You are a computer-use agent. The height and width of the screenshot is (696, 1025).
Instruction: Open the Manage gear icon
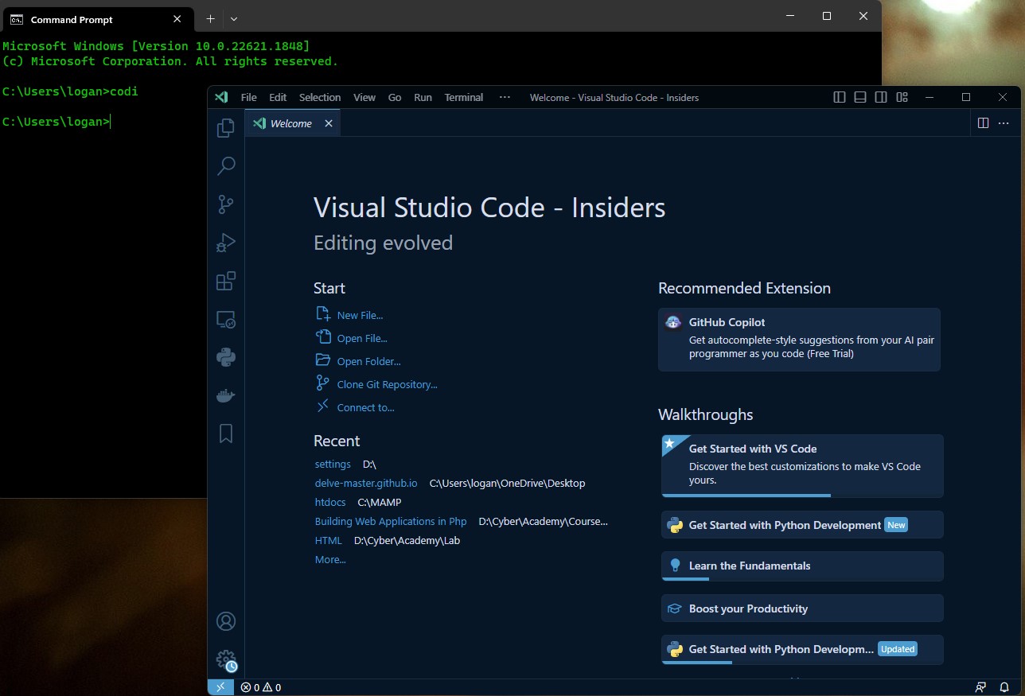[x=226, y=660]
